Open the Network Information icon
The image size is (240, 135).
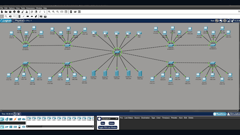click(18, 12)
